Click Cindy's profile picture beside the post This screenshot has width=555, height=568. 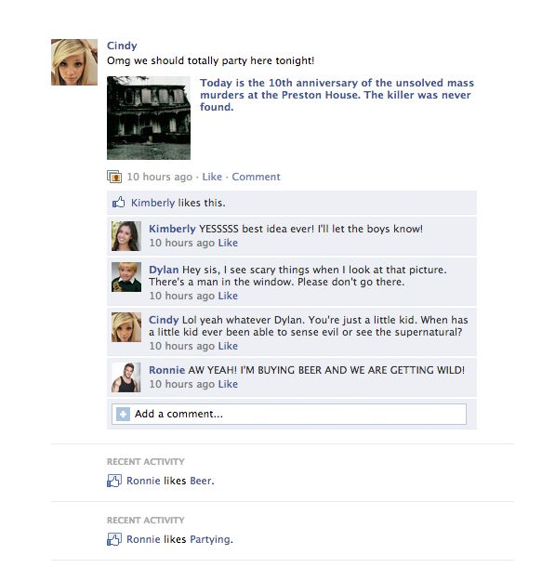(x=74, y=62)
